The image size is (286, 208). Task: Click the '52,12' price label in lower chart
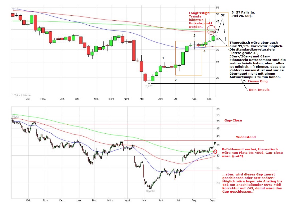pos(16,116)
